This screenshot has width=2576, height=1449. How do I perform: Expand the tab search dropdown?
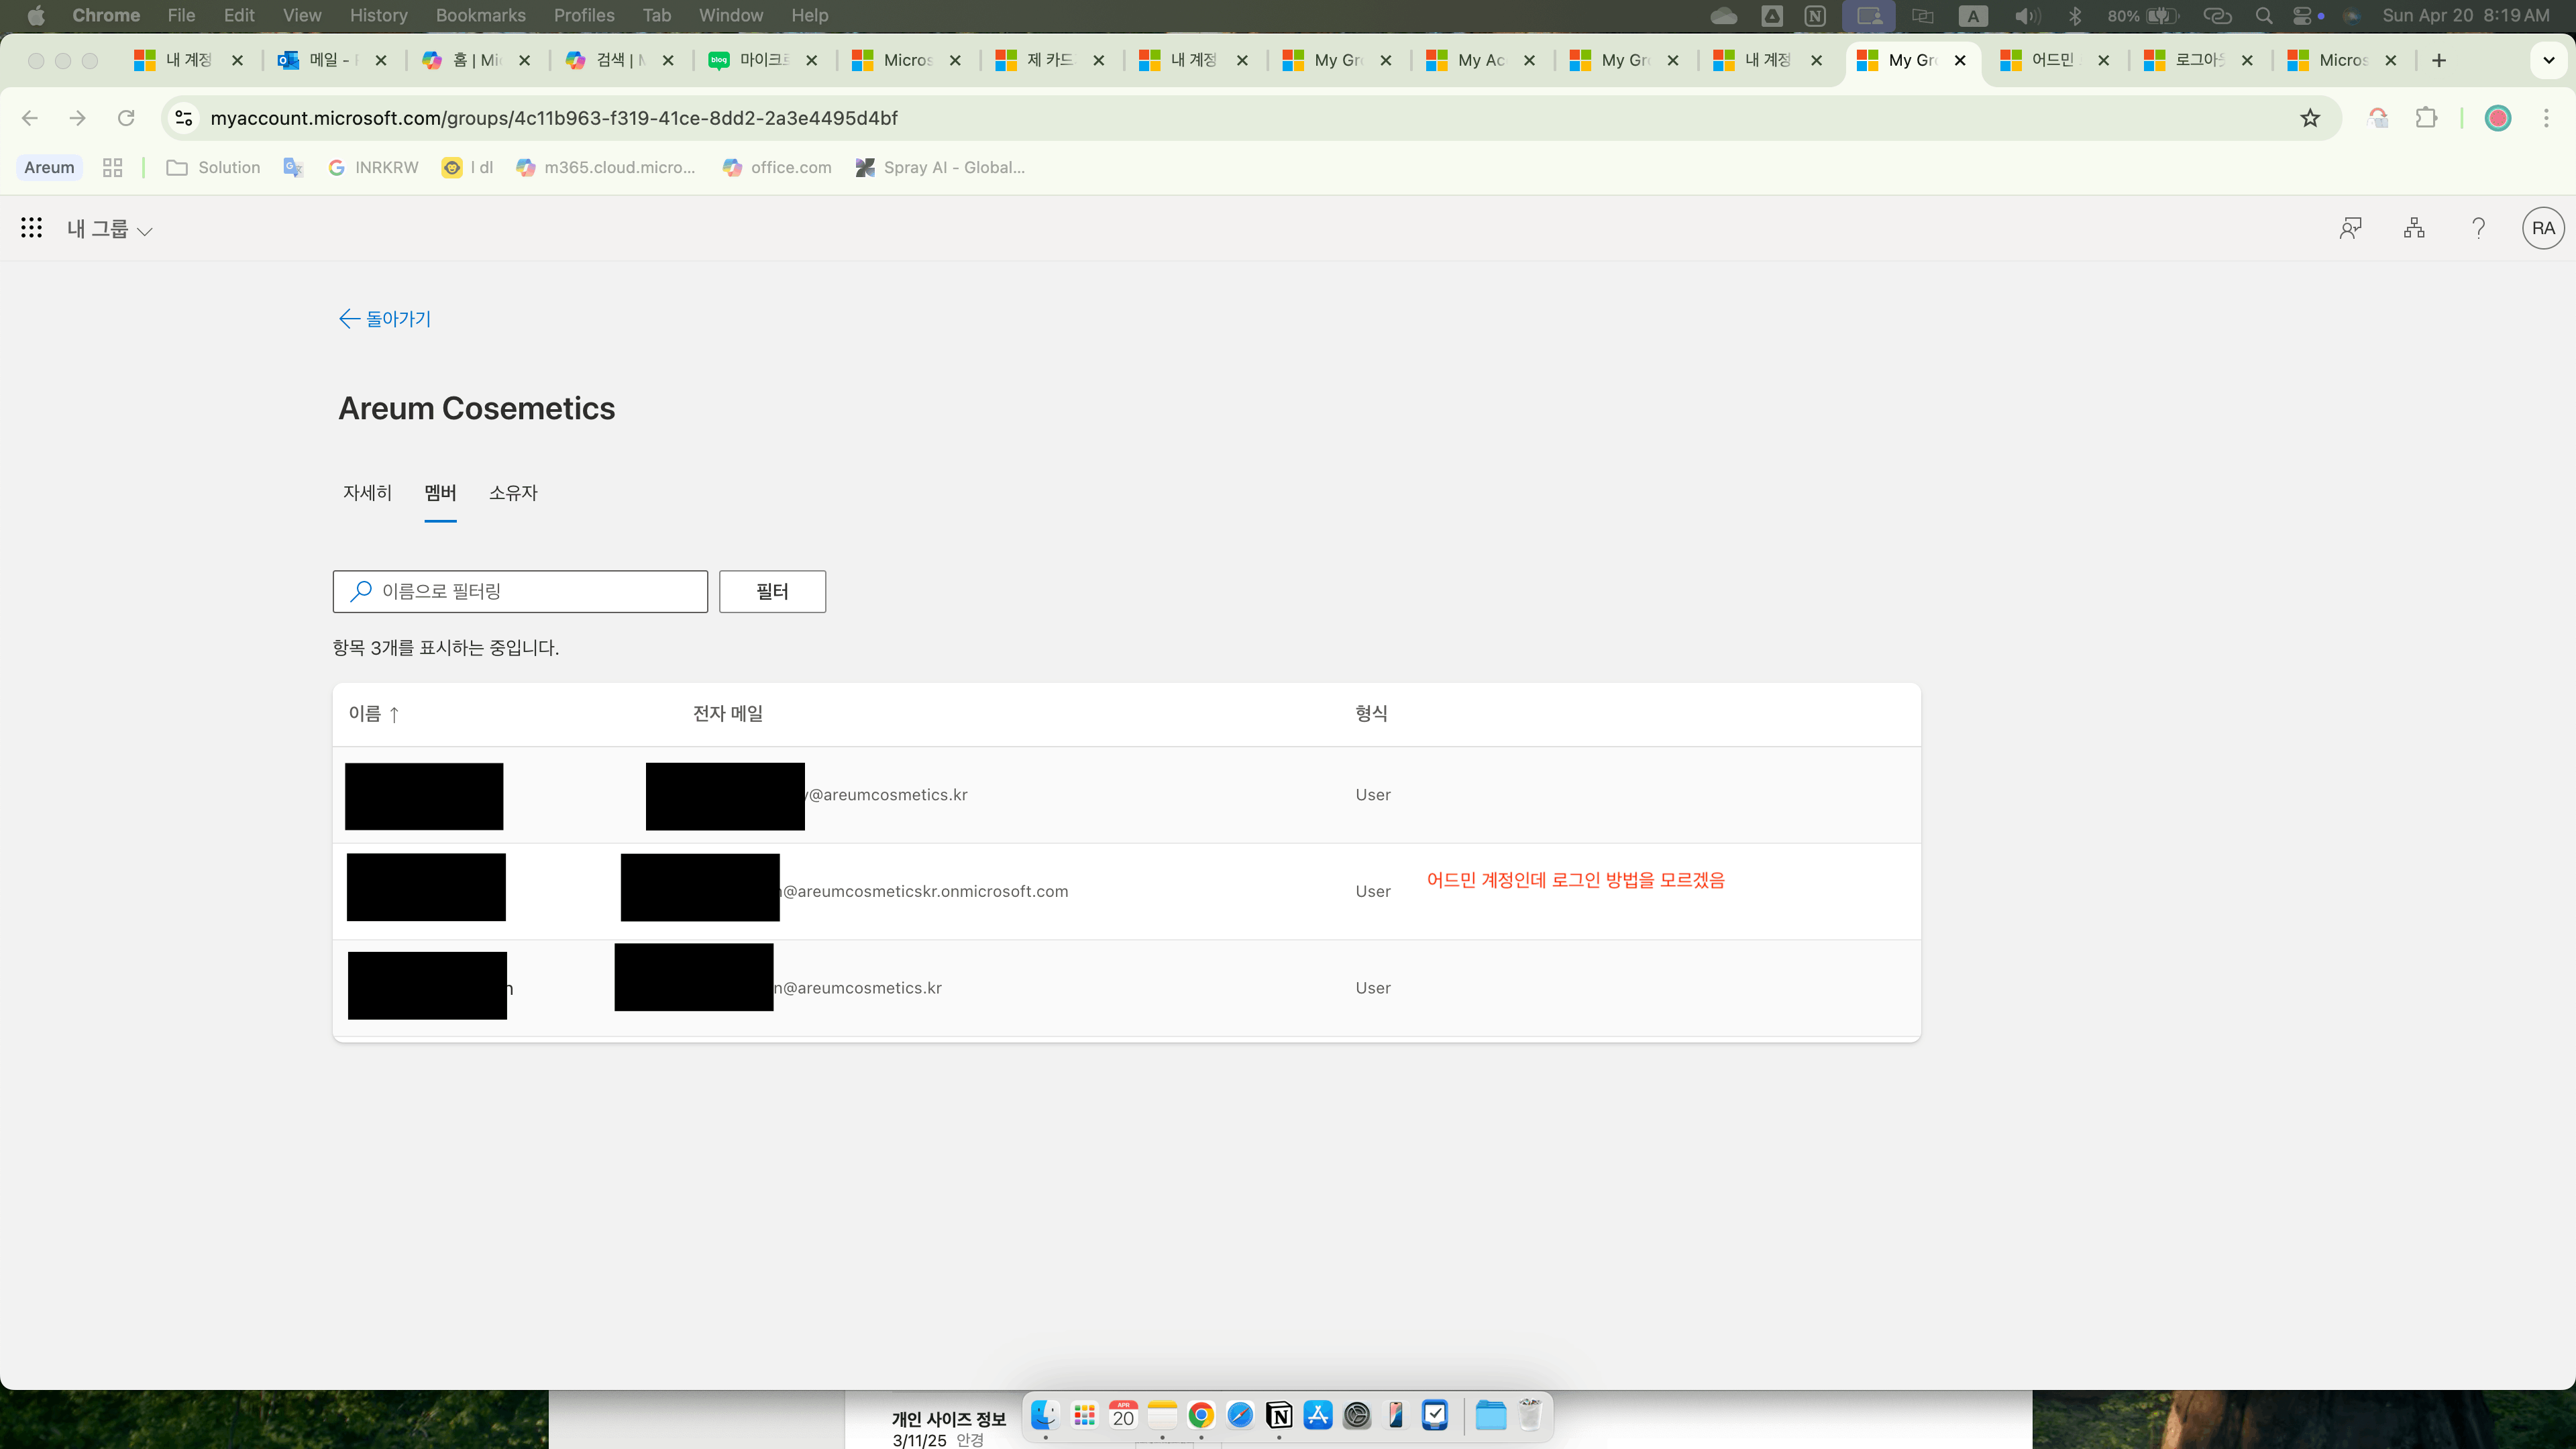pyautogui.click(x=2549, y=61)
